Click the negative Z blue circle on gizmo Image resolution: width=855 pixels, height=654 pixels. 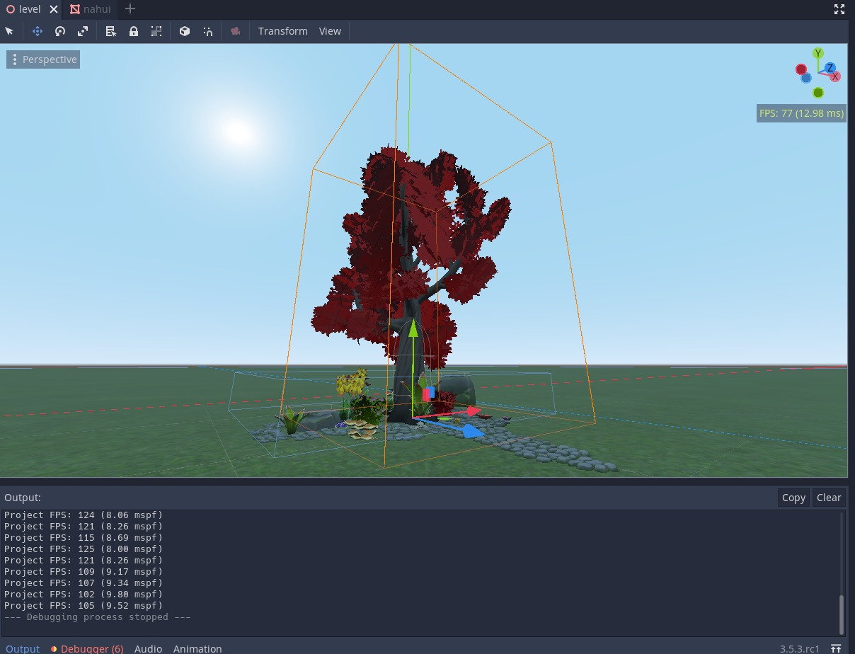pyautogui.click(x=806, y=78)
